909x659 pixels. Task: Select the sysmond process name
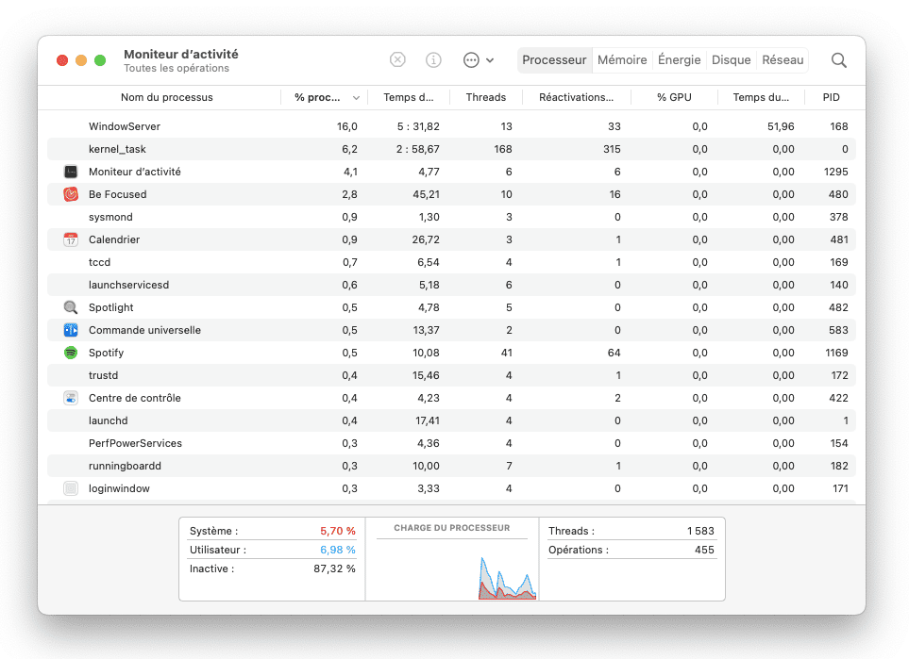[110, 217]
